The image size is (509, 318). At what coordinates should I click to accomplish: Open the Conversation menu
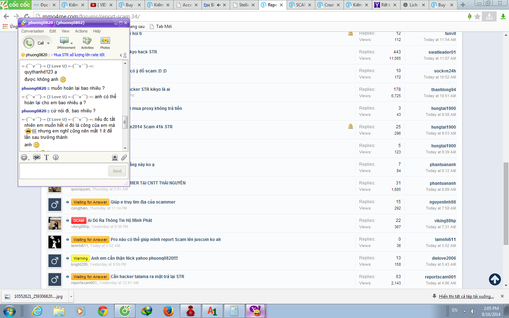click(x=33, y=31)
